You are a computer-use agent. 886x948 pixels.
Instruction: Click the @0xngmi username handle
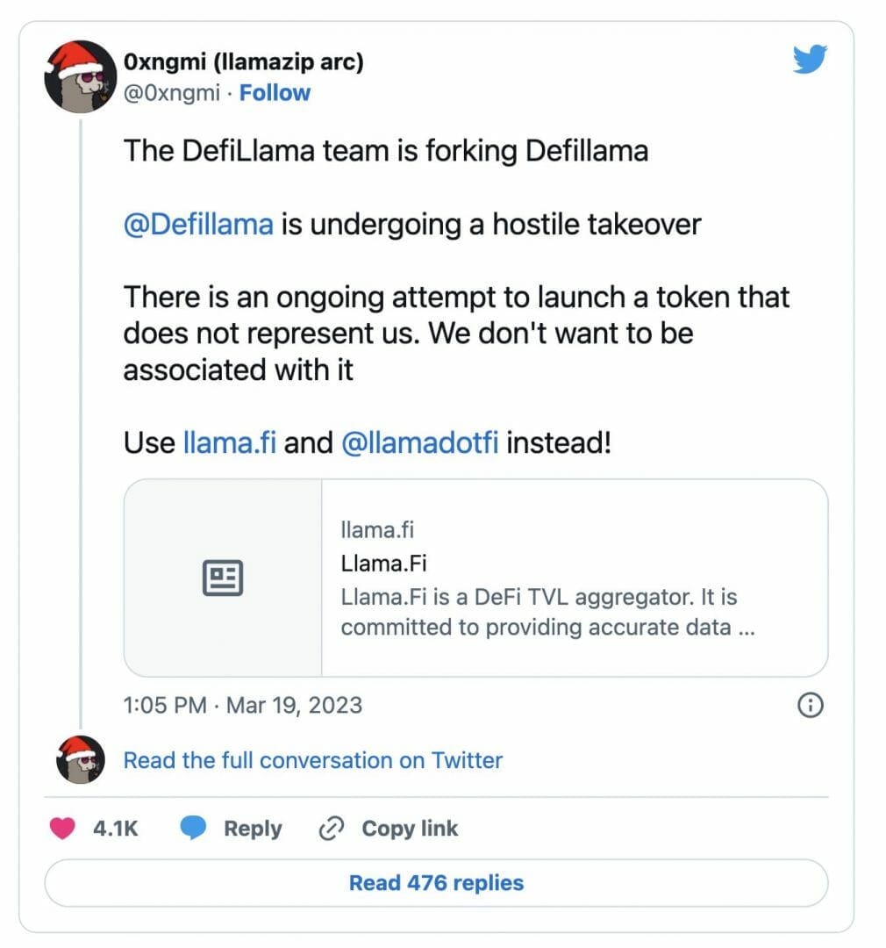point(174,92)
